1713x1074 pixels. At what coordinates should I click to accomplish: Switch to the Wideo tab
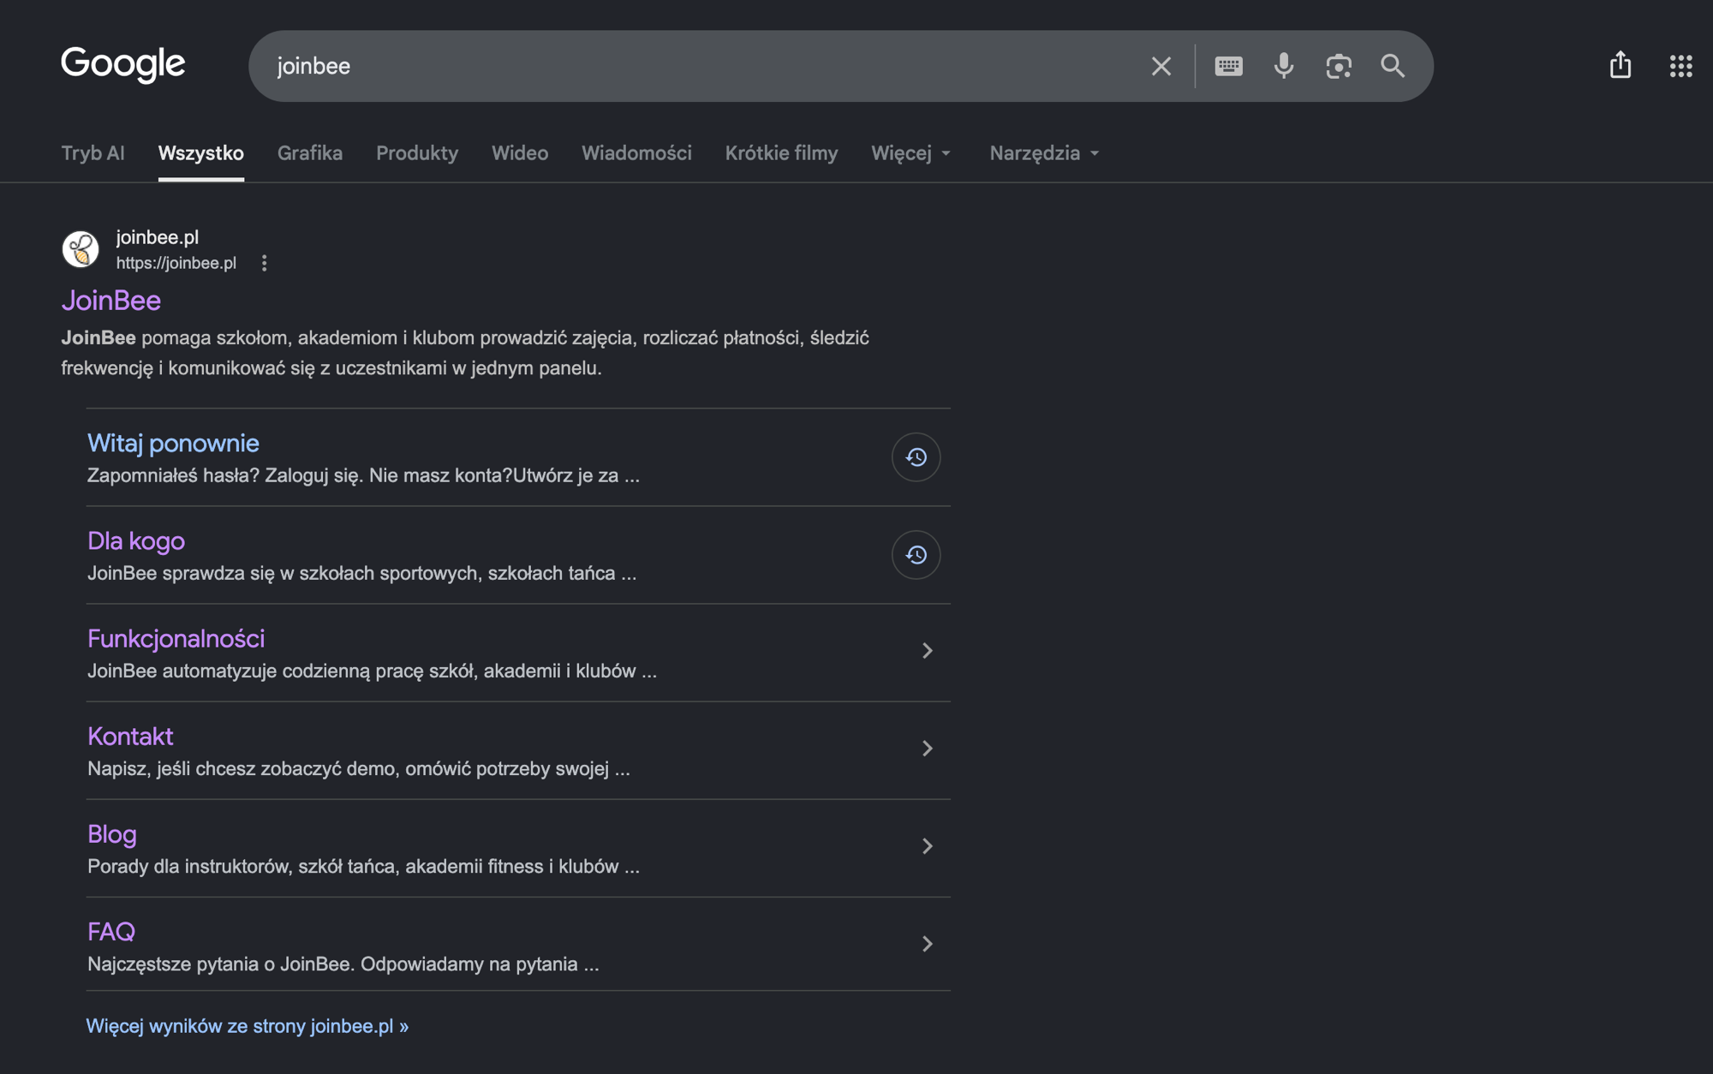pyautogui.click(x=519, y=153)
